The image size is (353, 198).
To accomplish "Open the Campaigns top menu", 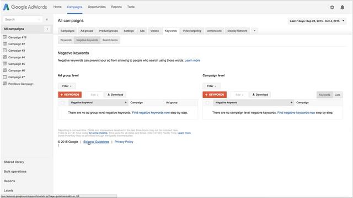I will [74, 7].
